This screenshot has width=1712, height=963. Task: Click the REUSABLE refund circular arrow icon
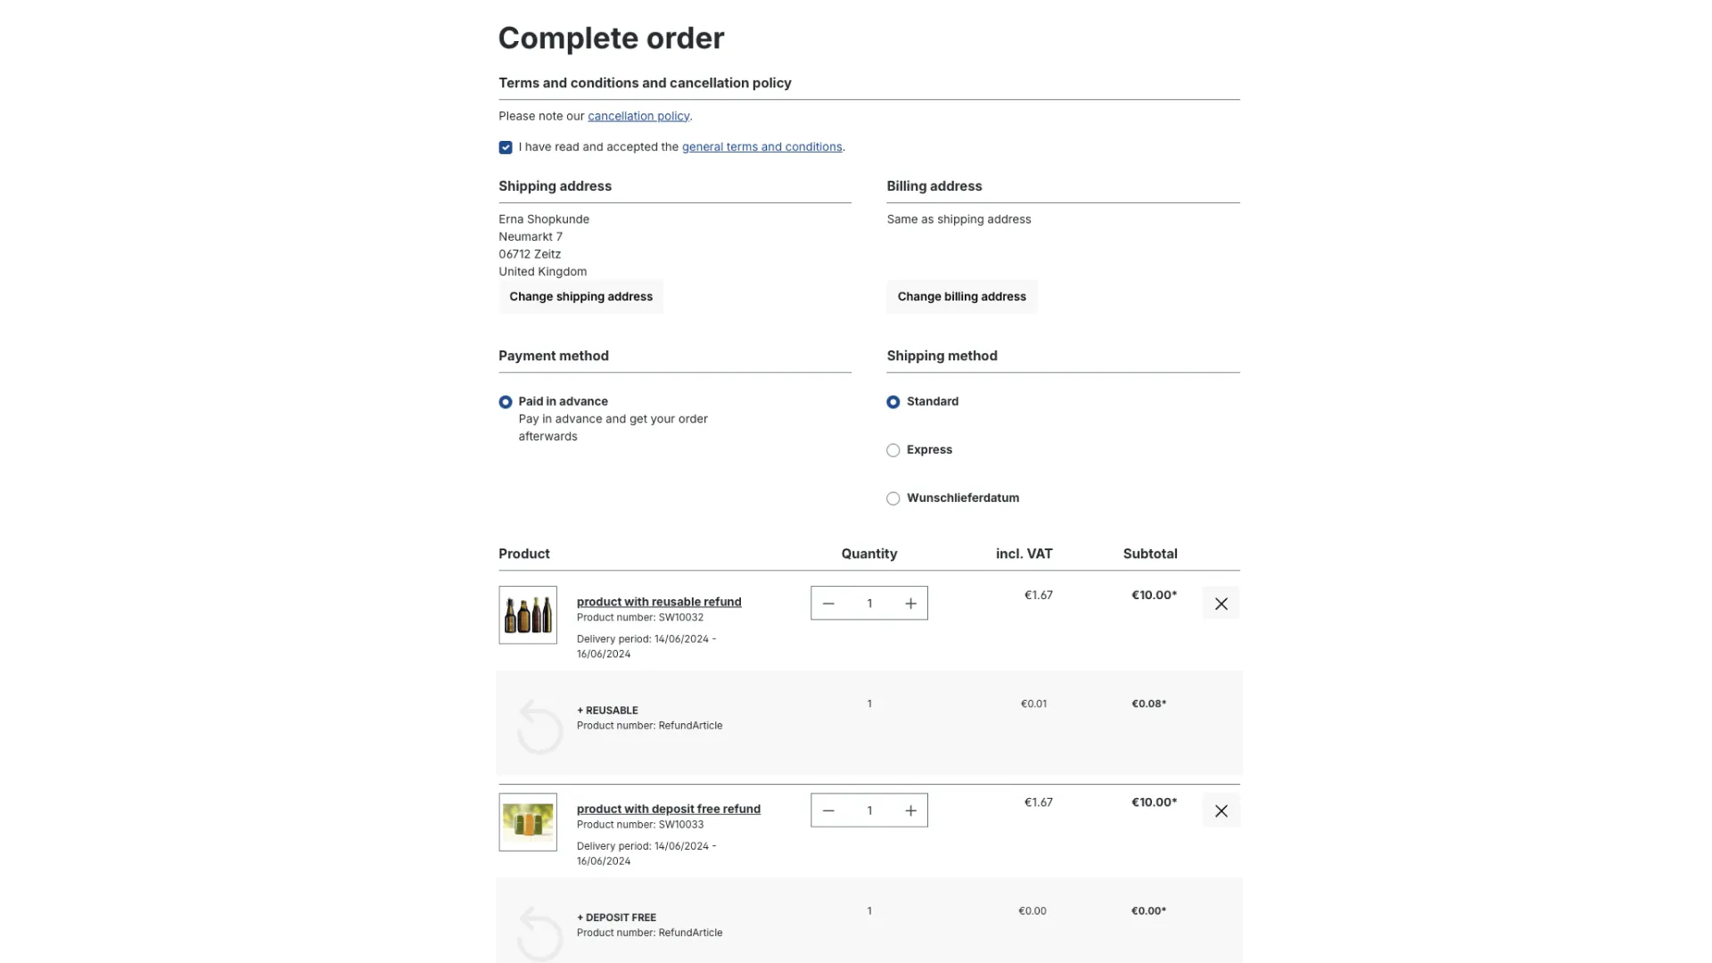[539, 725]
